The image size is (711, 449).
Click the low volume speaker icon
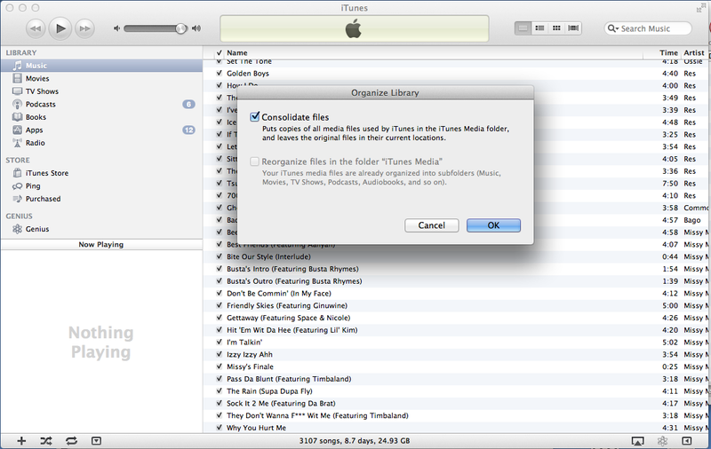(117, 28)
